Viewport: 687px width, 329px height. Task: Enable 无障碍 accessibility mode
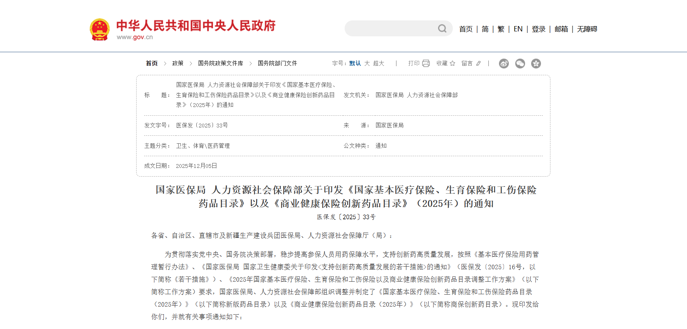[x=587, y=29]
